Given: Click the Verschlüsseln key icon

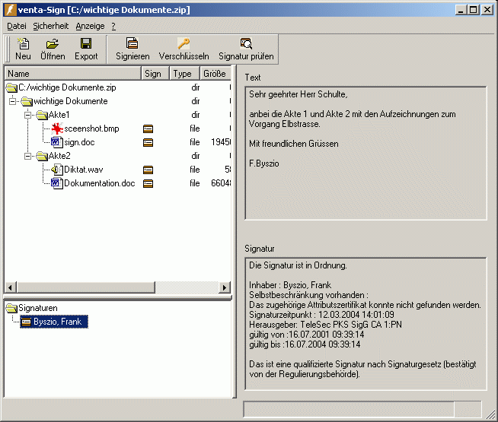Looking at the screenshot, I should point(184,43).
